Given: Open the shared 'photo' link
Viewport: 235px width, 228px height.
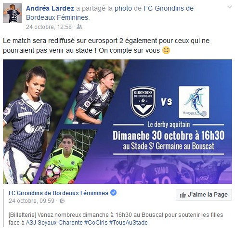Looking at the screenshot, I should (x=123, y=8).
